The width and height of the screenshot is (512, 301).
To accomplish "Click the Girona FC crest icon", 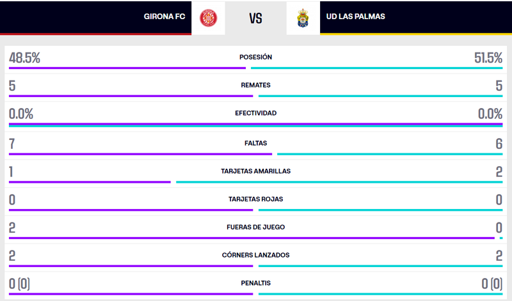I will click(209, 17).
